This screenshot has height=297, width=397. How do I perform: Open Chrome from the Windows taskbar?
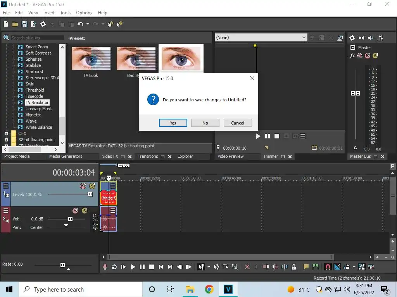pos(209,289)
